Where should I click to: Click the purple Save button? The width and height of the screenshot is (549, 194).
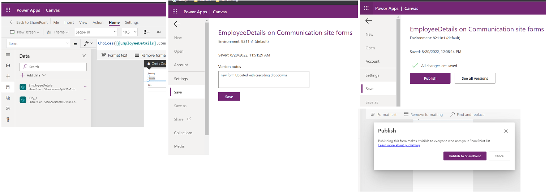point(229,97)
